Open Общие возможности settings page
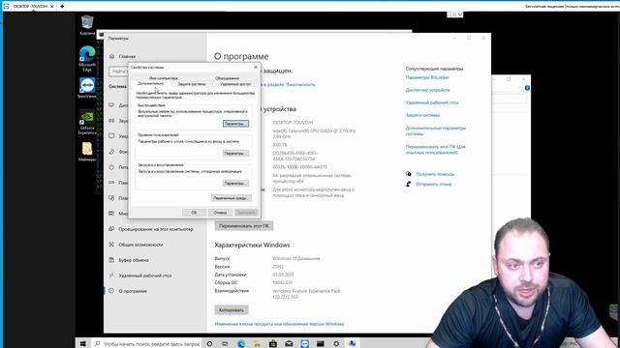Screen dimensions: 620x348 point(140,245)
